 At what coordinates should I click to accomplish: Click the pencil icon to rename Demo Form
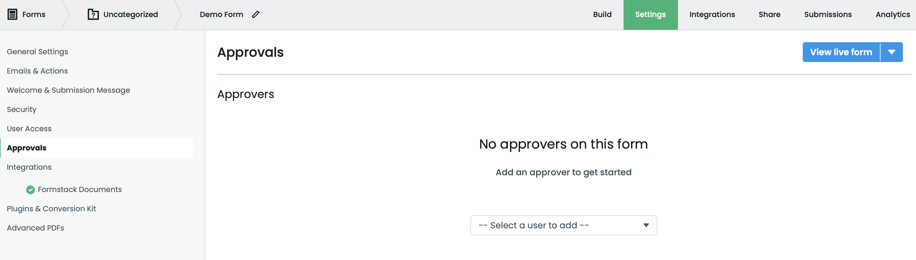coord(256,15)
